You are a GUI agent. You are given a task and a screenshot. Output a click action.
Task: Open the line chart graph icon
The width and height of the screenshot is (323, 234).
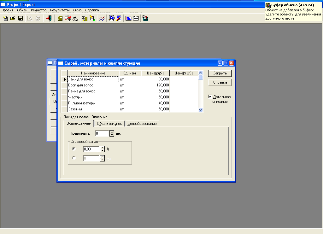pyautogui.click(x=102, y=19)
